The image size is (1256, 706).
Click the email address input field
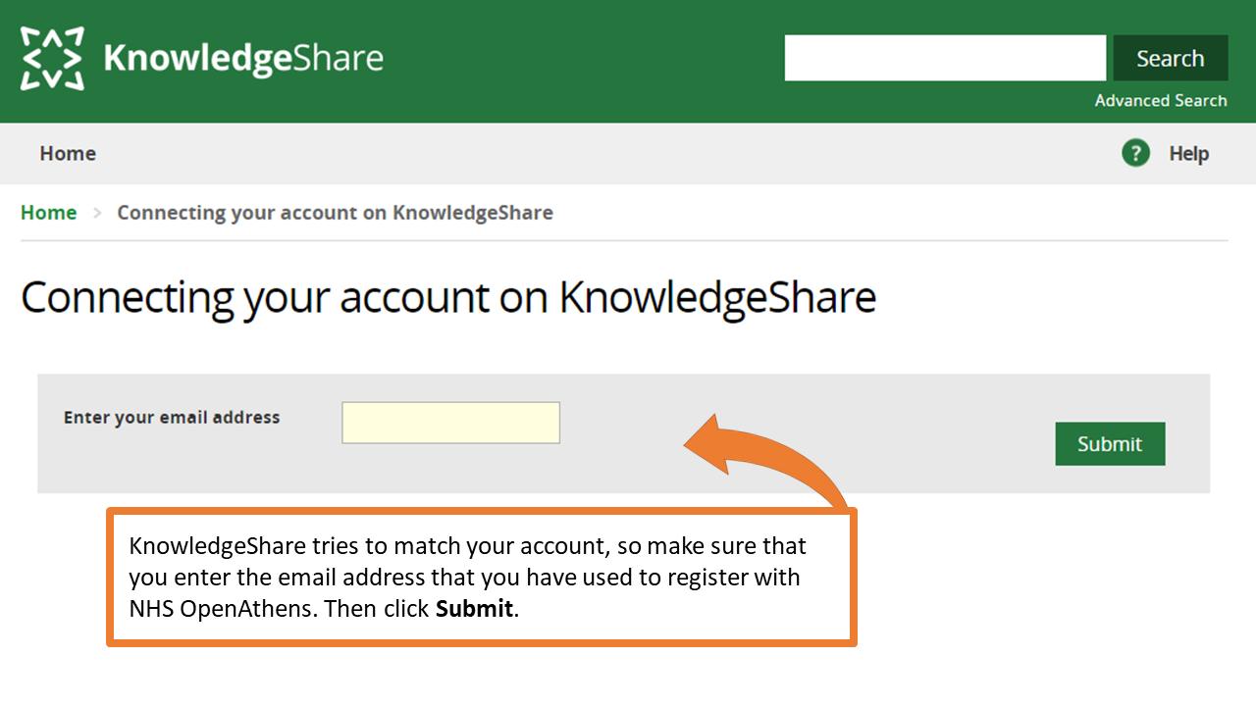click(x=450, y=423)
